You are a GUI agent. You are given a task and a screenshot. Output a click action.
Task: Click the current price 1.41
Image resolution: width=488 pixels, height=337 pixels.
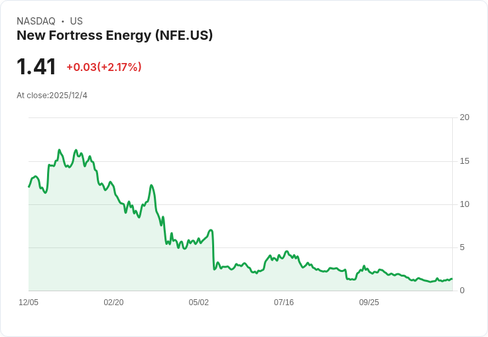pyautogui.click(x=36, y=67)
